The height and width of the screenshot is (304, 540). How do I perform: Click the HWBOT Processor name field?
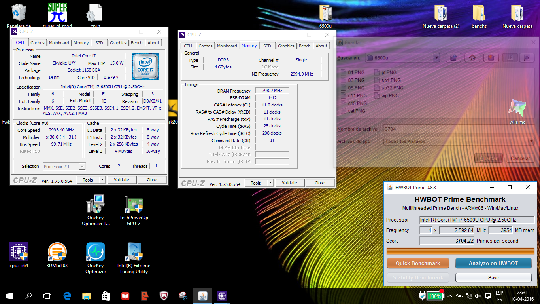tap(477, 220)
